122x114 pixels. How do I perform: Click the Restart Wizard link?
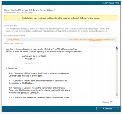108,3
